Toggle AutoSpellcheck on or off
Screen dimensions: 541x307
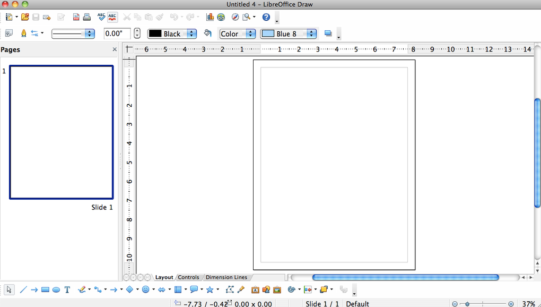(x=112, y=17)
